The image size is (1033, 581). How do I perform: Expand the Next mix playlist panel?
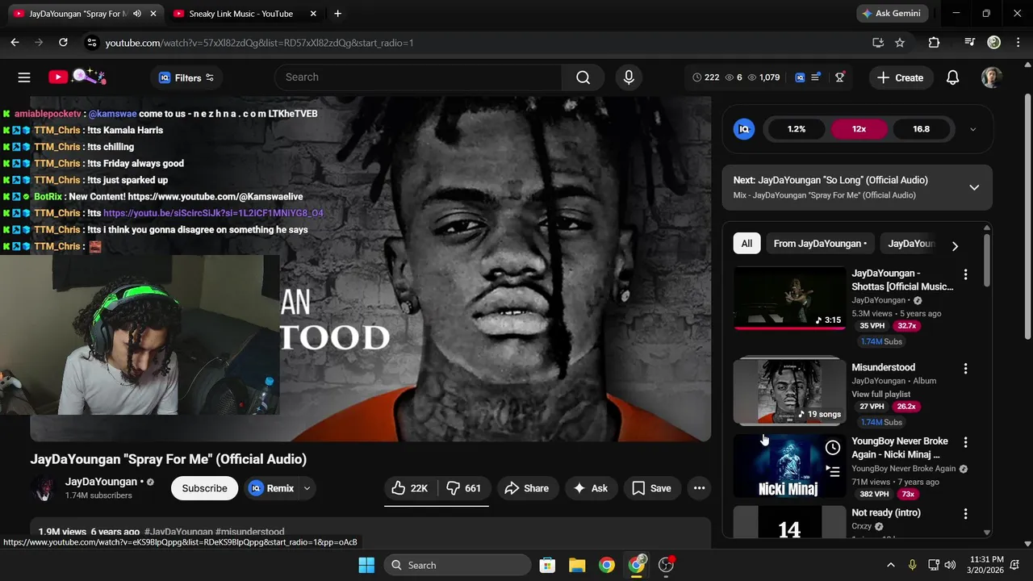coord(974,187)
